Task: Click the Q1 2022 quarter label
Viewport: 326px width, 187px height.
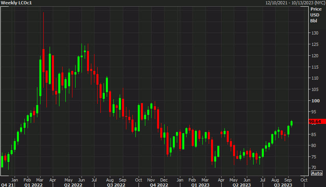Action: [x=33, y=185]
